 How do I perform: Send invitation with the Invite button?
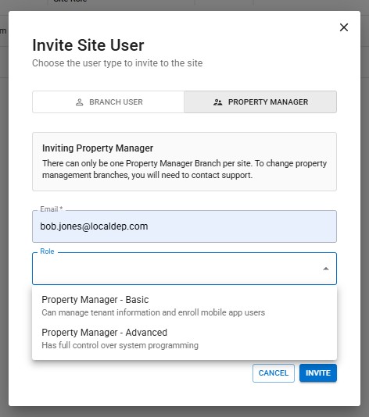coord(318,373)
